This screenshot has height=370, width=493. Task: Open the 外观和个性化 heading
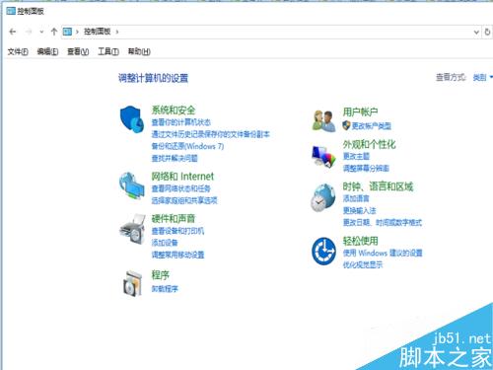pyautogui.click(x=369, y=144)
